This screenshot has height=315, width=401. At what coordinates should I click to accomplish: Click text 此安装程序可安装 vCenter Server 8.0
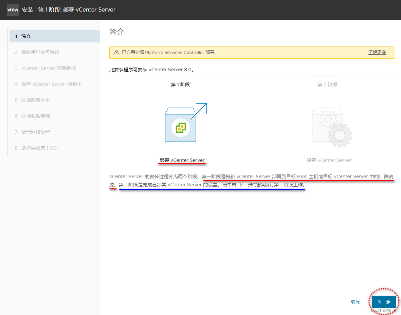[152, 70]
